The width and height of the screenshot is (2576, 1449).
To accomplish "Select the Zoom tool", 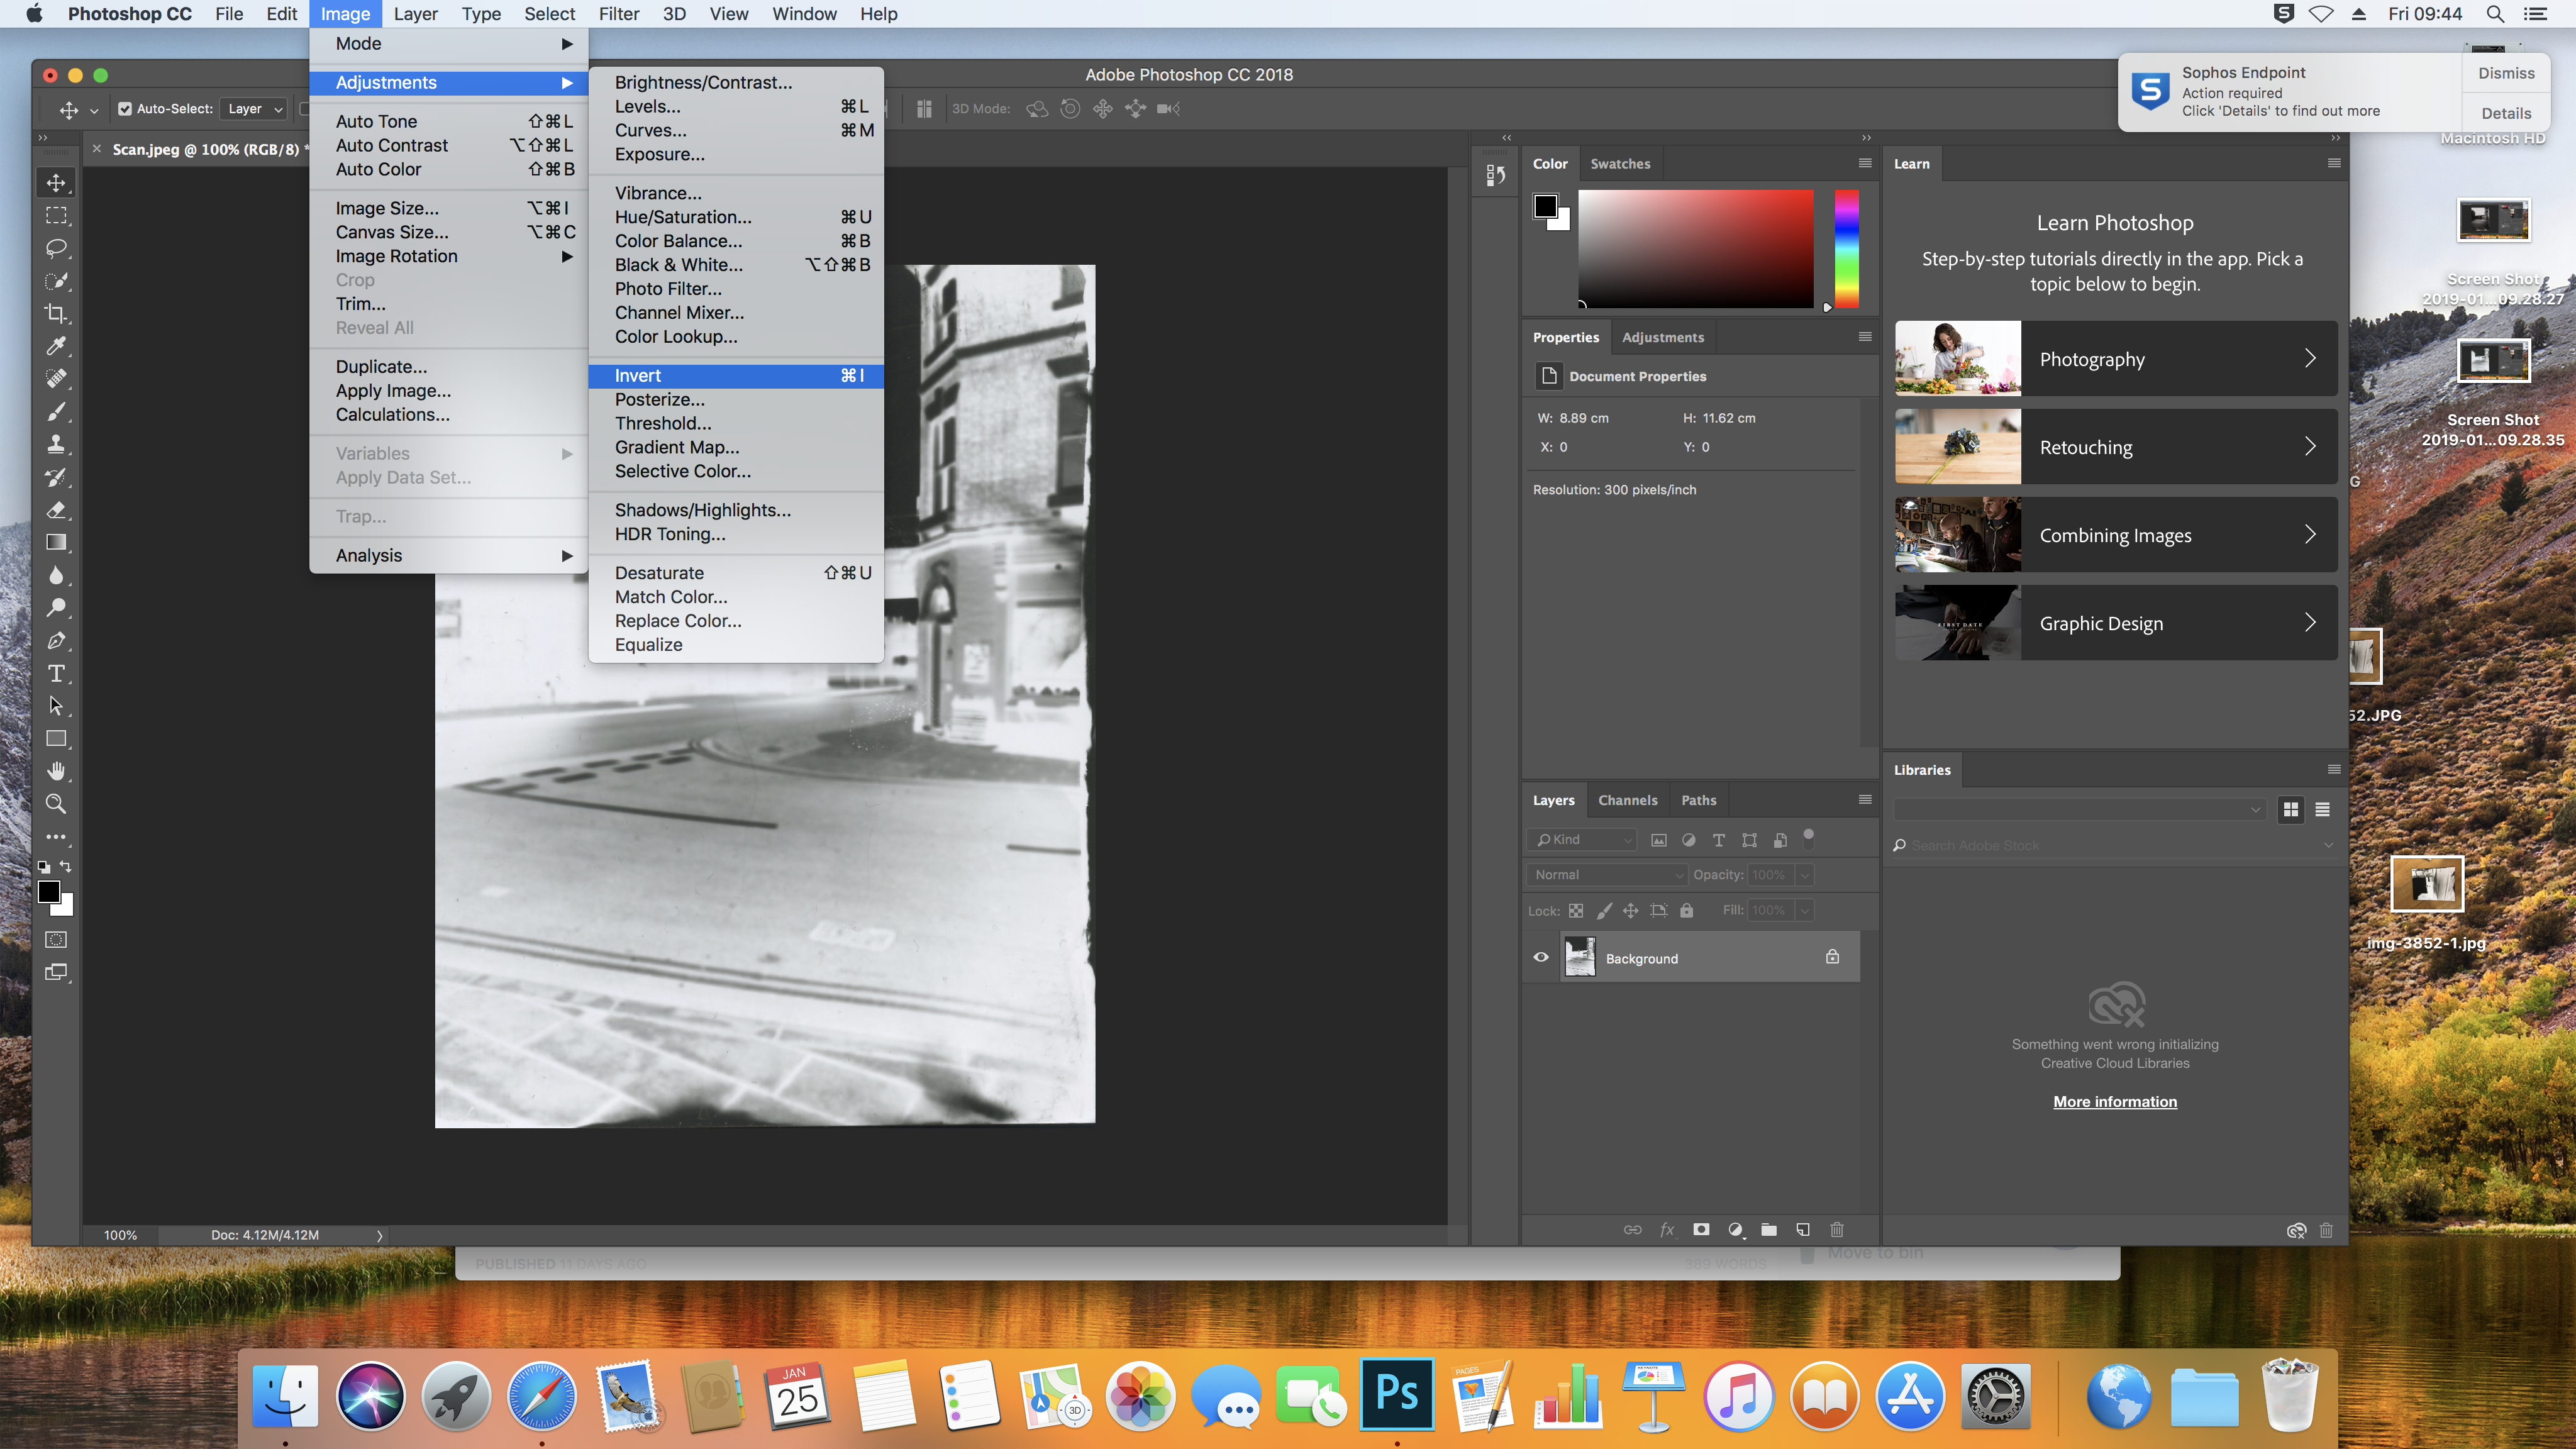I will 56,804.
